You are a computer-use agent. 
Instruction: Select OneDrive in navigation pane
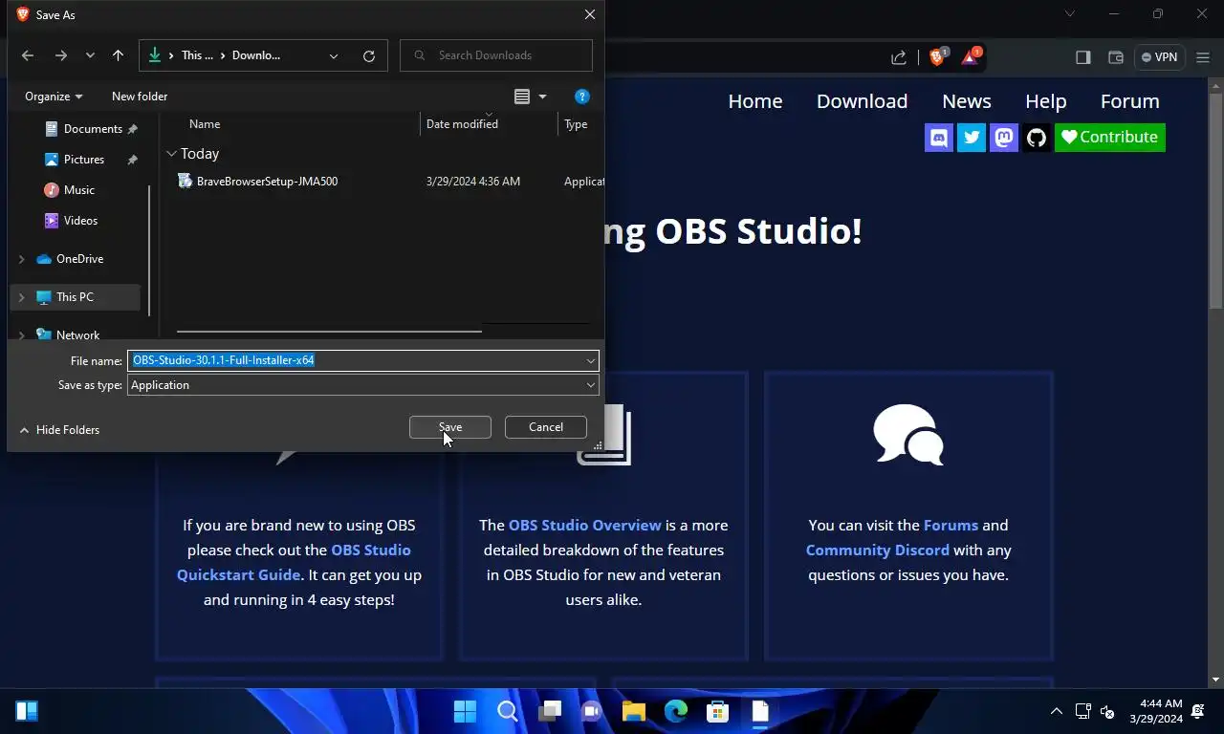(79, 259)
